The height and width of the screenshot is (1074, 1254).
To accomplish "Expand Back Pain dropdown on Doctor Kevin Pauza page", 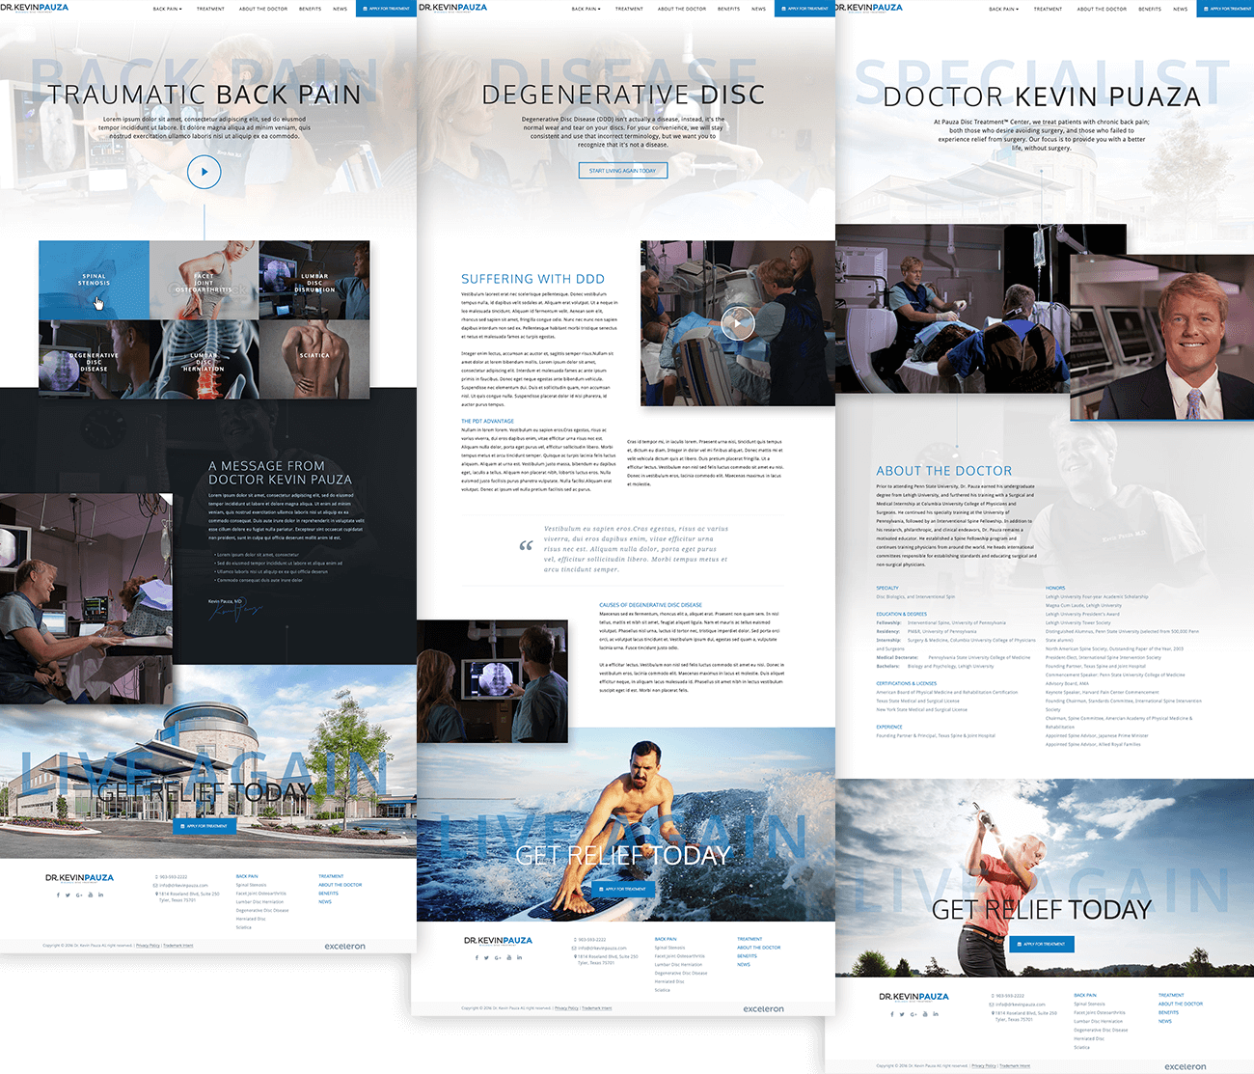I will tap(1003, 9).
